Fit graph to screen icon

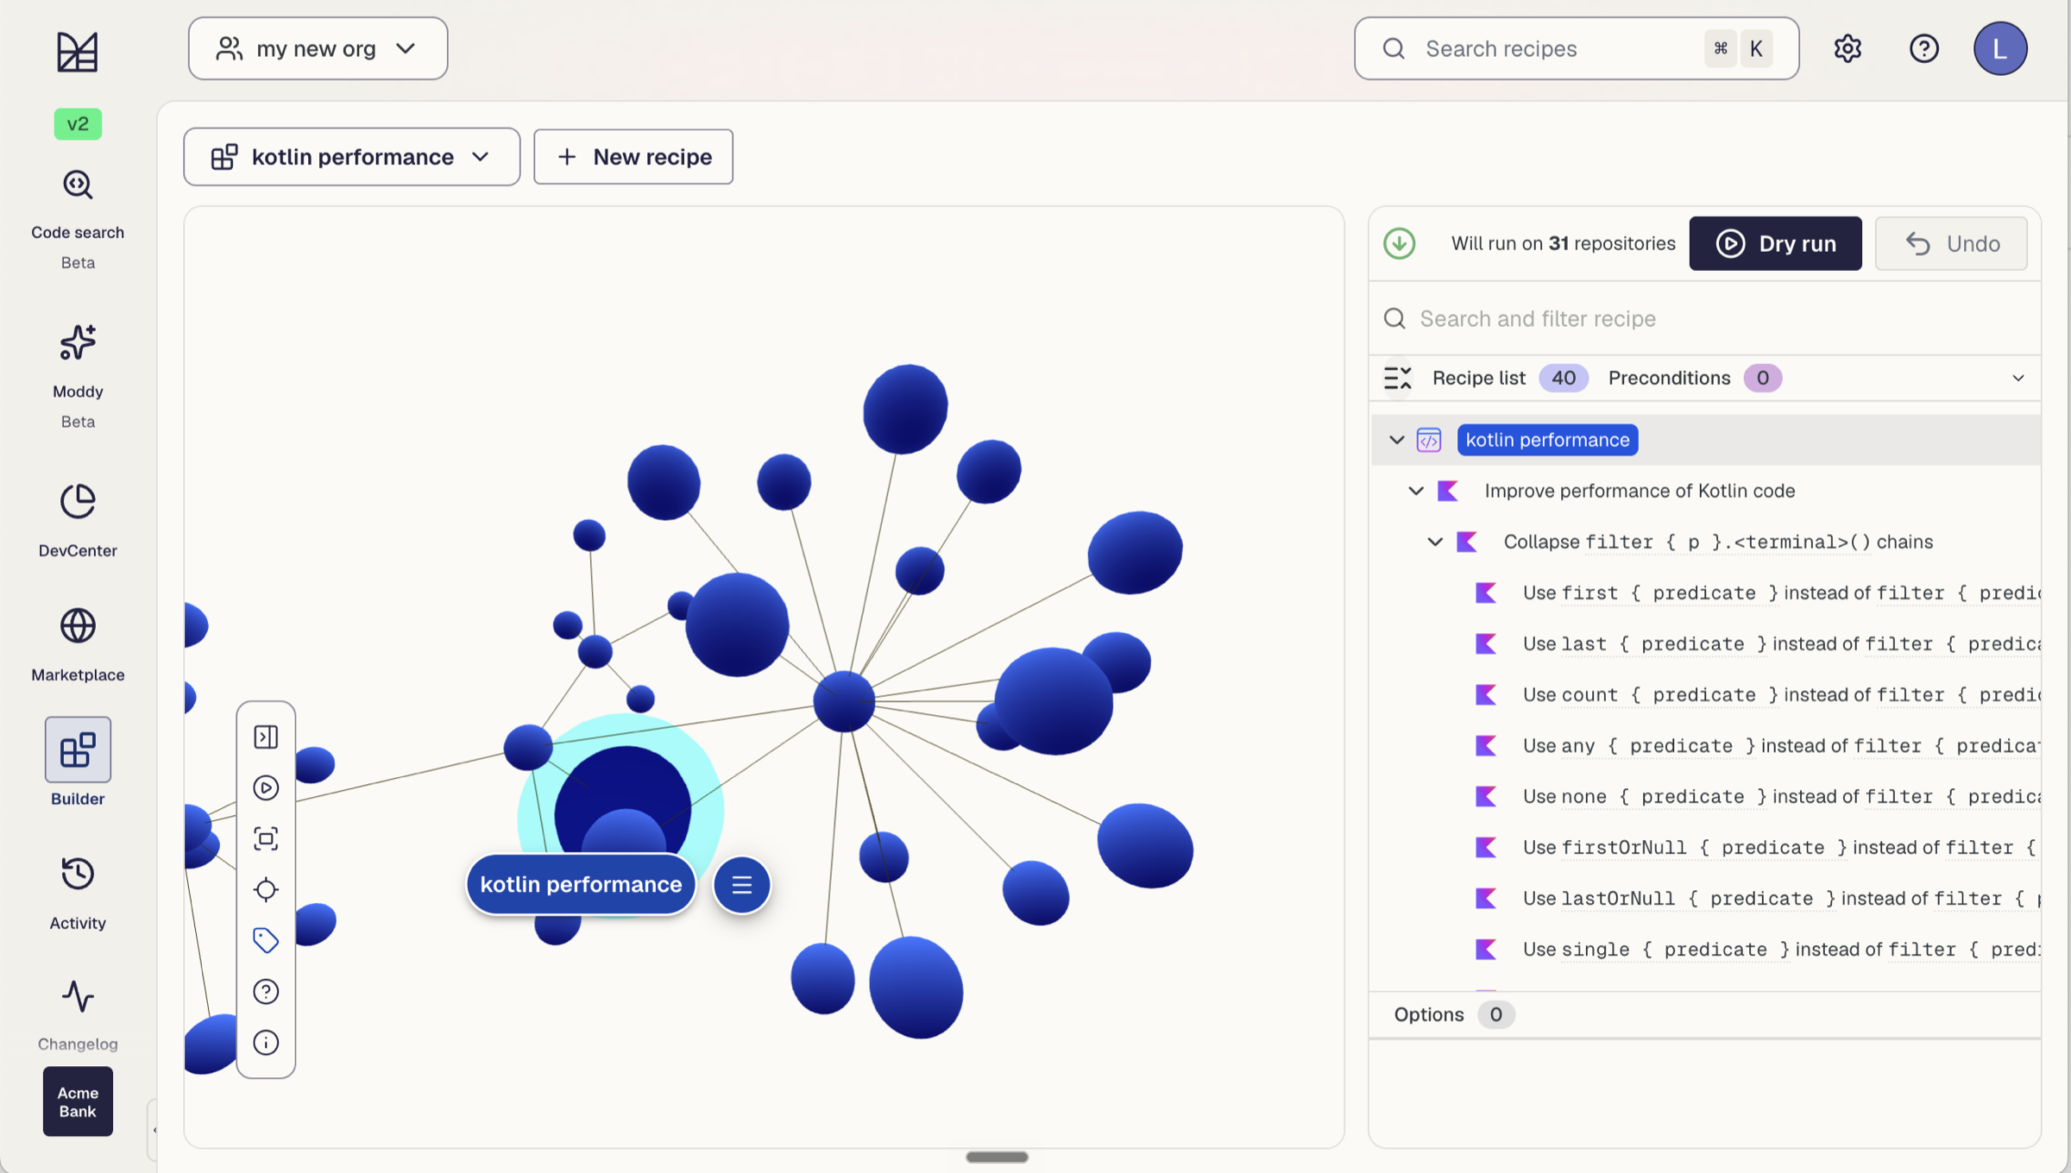click(x=266, y=838)
